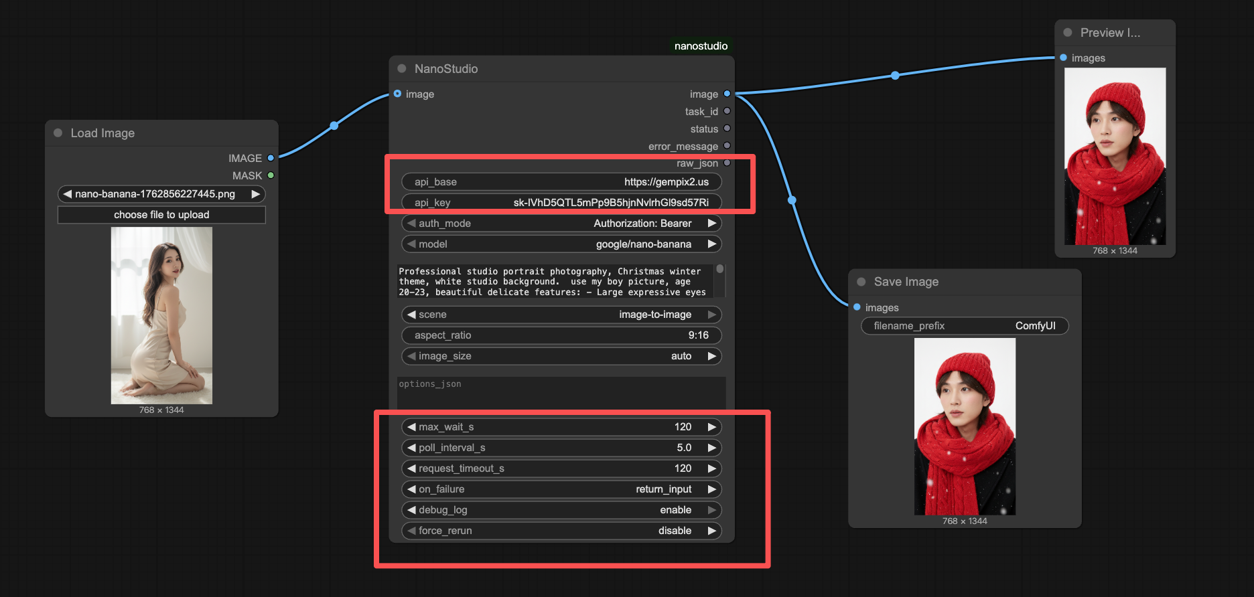
Task: Toggle the force_rerun disable setting
Action: pyautogui.click(x=561, y=531)
